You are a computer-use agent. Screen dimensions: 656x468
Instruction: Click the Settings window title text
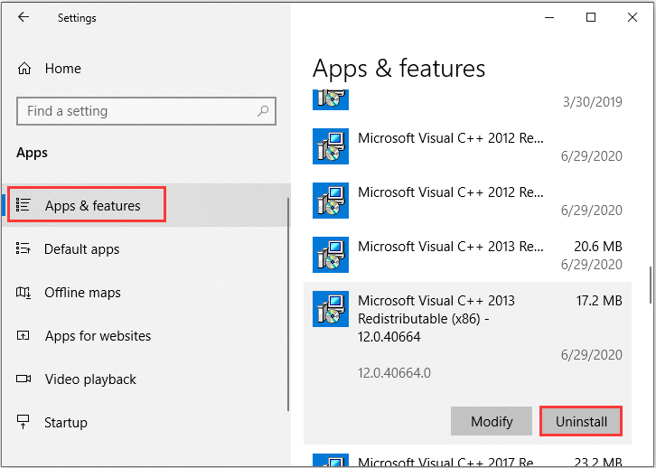coord(77,18)
